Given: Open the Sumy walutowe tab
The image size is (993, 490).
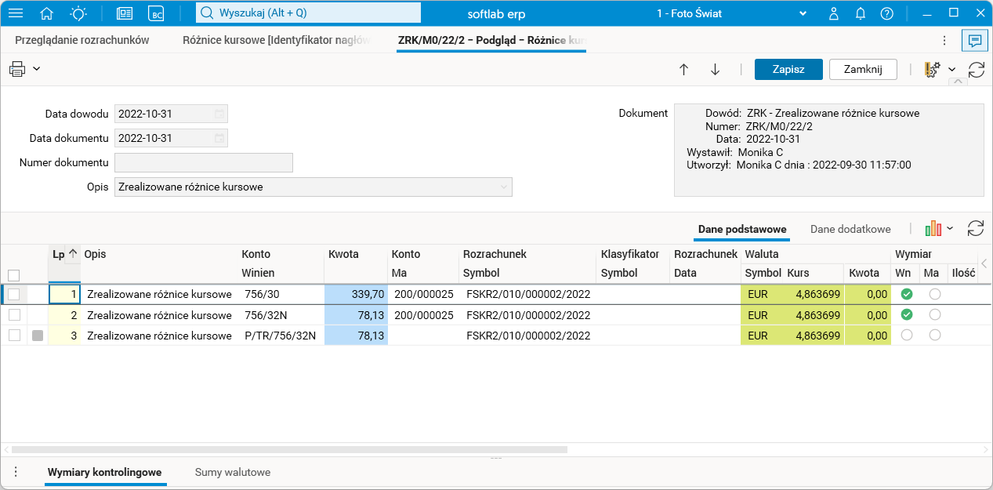Looking at the screenshot, I should click(x=233, y=472).
